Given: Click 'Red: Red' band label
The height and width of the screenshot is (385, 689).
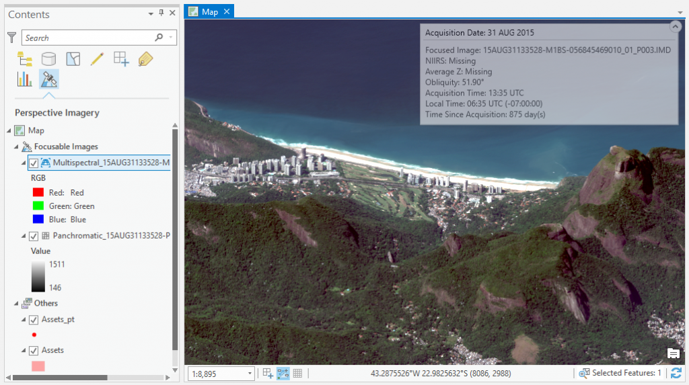Looking at the screenshot, I should (67, 193).
